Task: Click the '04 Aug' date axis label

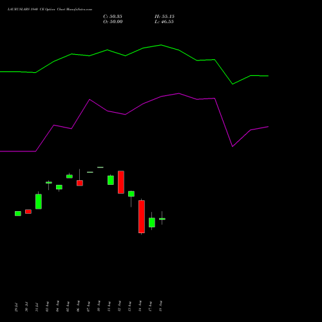Action: click(57, 307)
